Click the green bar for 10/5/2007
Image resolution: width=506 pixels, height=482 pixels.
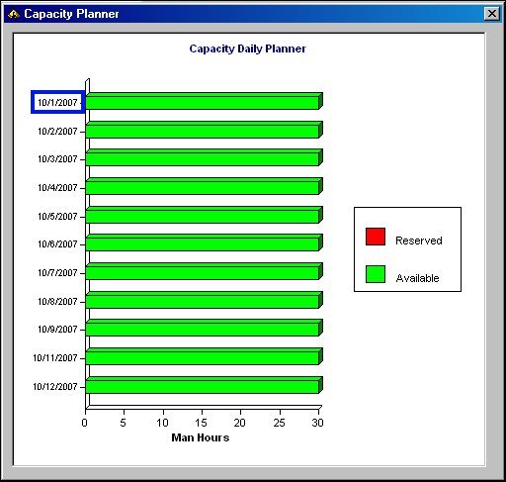(x=205, y=215)
